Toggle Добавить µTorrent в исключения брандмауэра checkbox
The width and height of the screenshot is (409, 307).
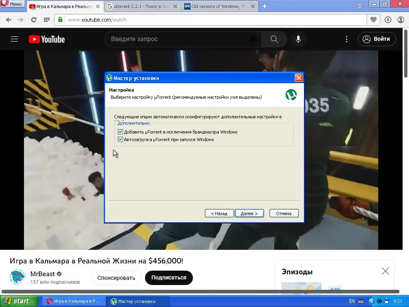[x=120, y=132]
